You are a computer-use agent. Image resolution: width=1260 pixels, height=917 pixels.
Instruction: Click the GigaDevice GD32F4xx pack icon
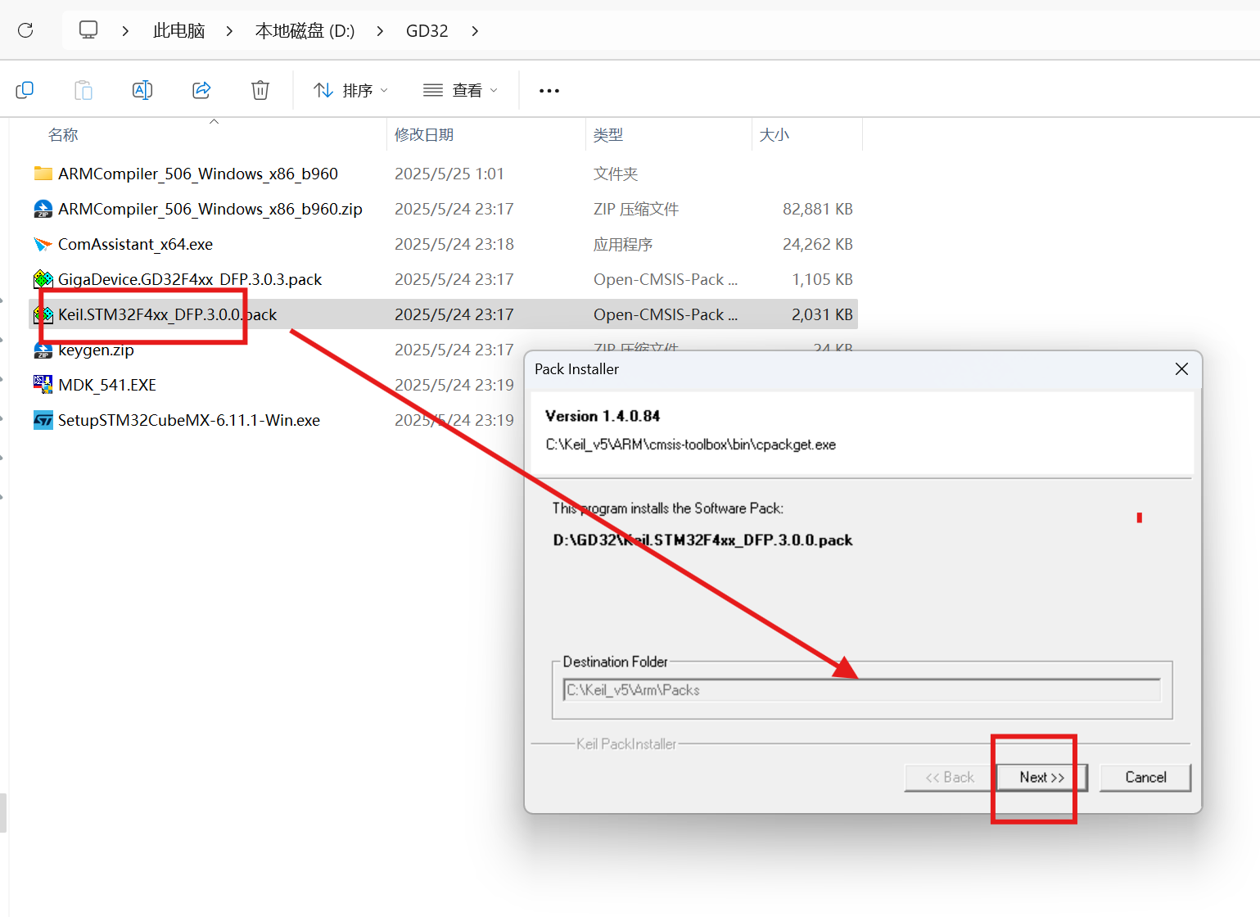(x=43, y=279)
